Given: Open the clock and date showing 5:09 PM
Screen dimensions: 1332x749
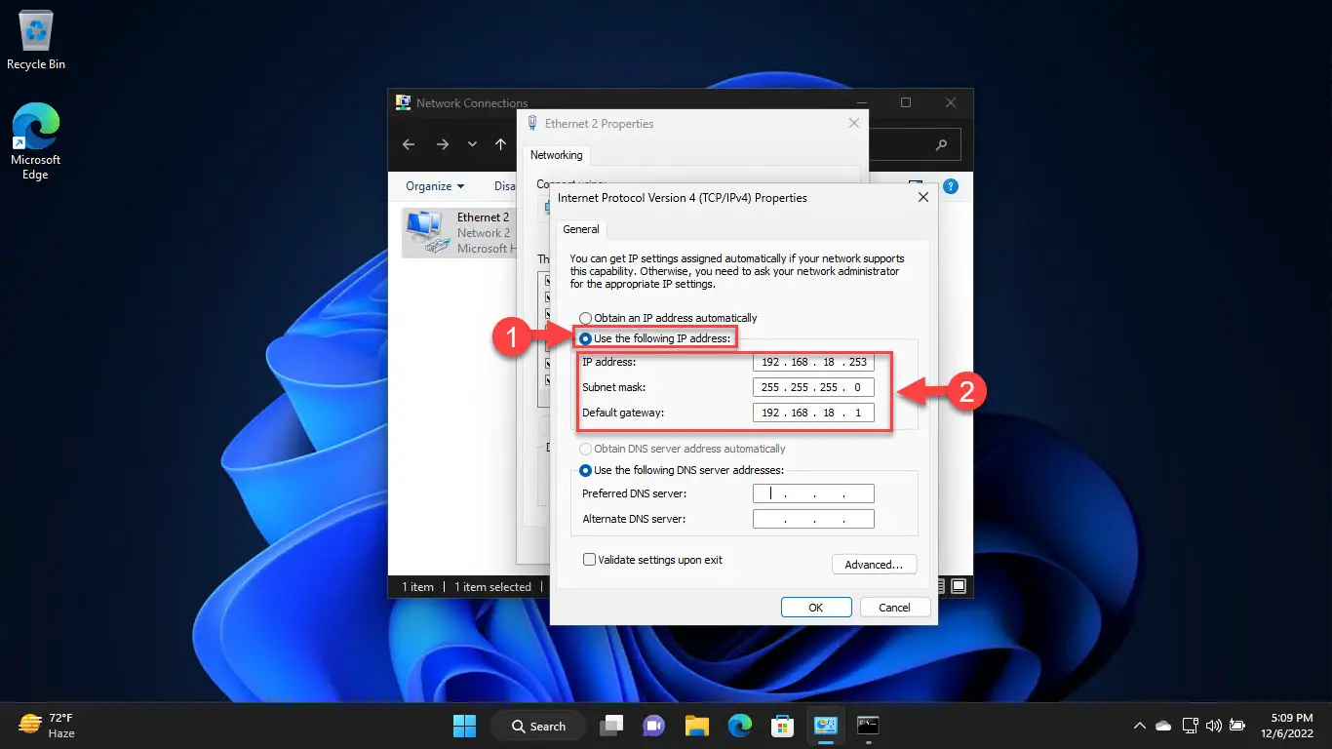Looking at the screenshot, I should click(1289, 726).
